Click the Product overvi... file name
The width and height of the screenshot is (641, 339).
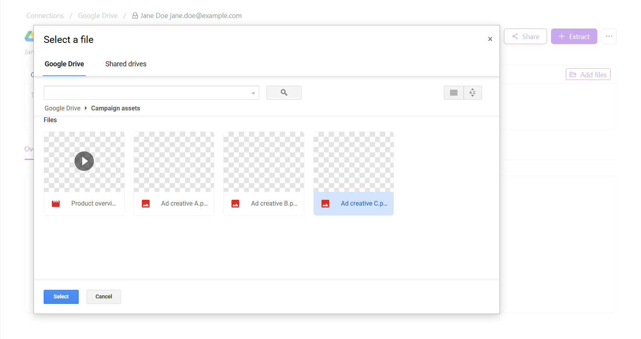point(94,204)
